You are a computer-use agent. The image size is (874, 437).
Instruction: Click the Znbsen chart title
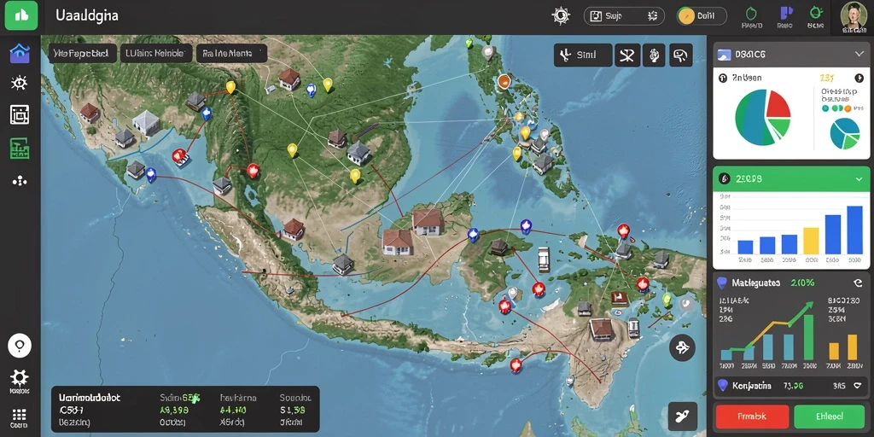[x=746, y=79]
